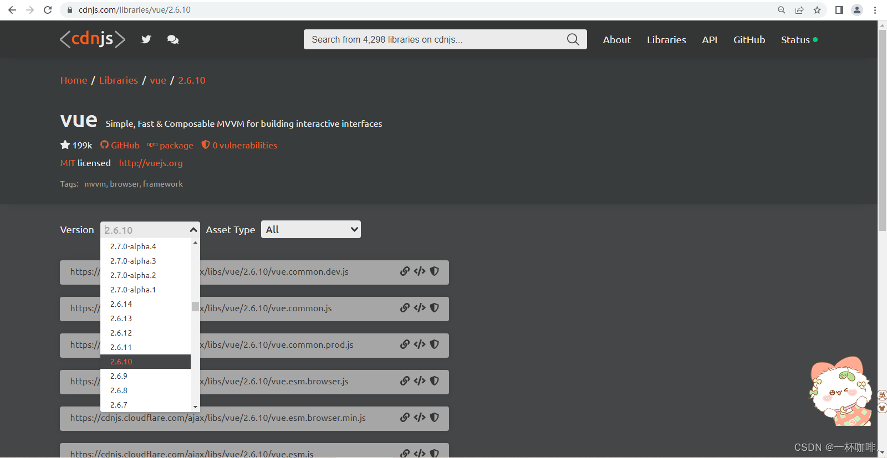Open the Chrome three-dot menu
Image resolution: width=887 pixels, height=458 pixels.
[875, 10]
